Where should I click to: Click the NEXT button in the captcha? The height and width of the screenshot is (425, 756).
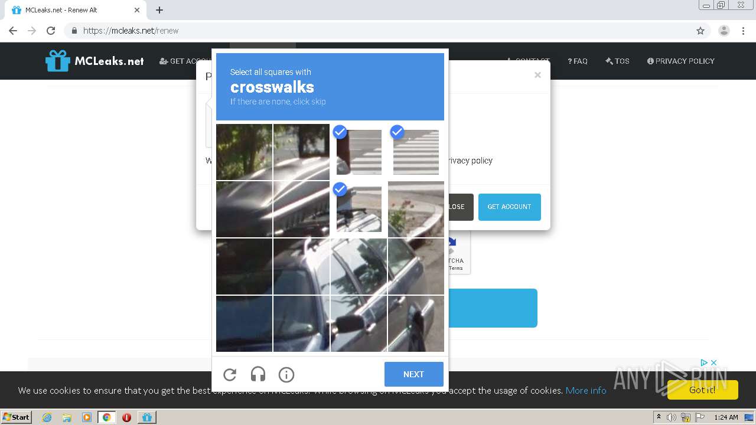coord(413,374)
